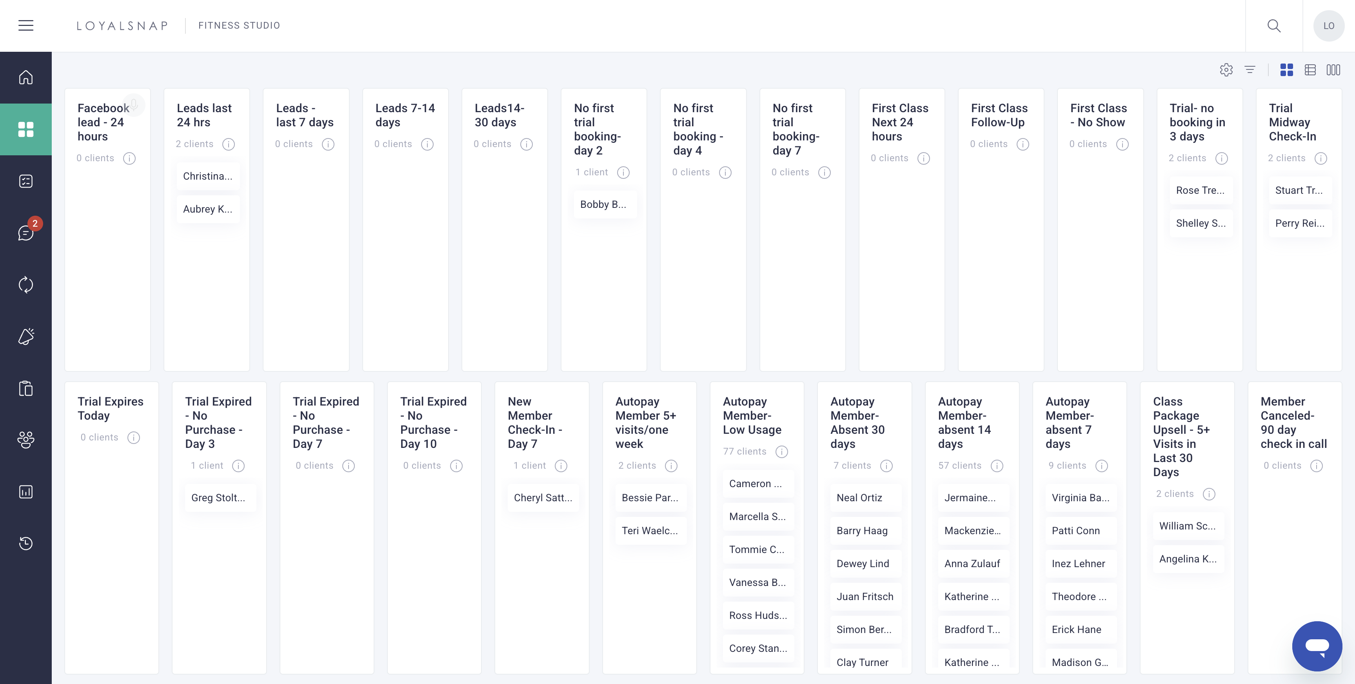Expand info for 'Autopay Member-absent 14 days'
The width and height of the screenshot is (1355, 684).
[x=997, y=466]
